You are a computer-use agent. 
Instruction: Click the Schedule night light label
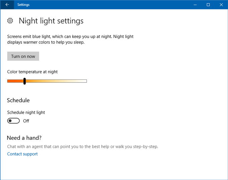(26, 112)
